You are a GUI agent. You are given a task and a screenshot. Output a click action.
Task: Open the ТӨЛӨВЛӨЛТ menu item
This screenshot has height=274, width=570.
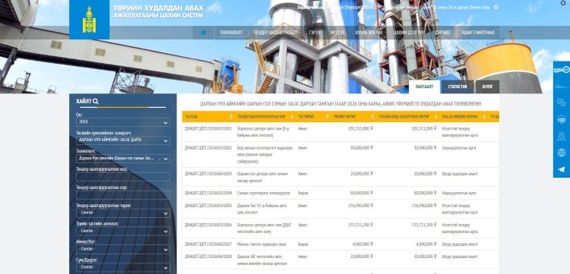231,33
